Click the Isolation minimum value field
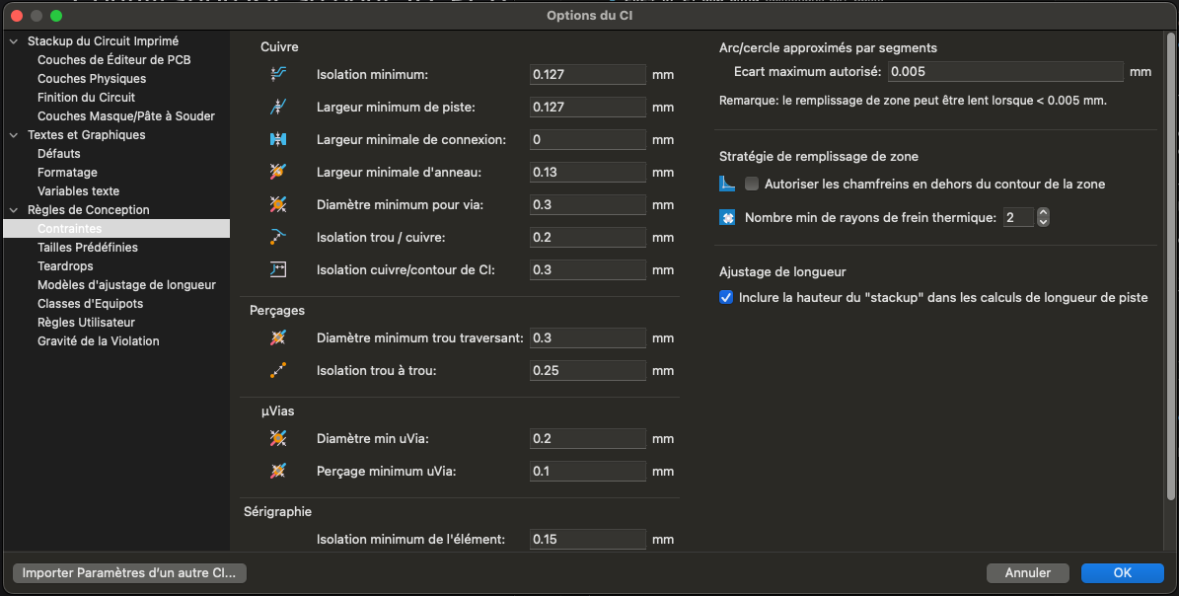This screenshot has width=1179, height=596. 587,74
